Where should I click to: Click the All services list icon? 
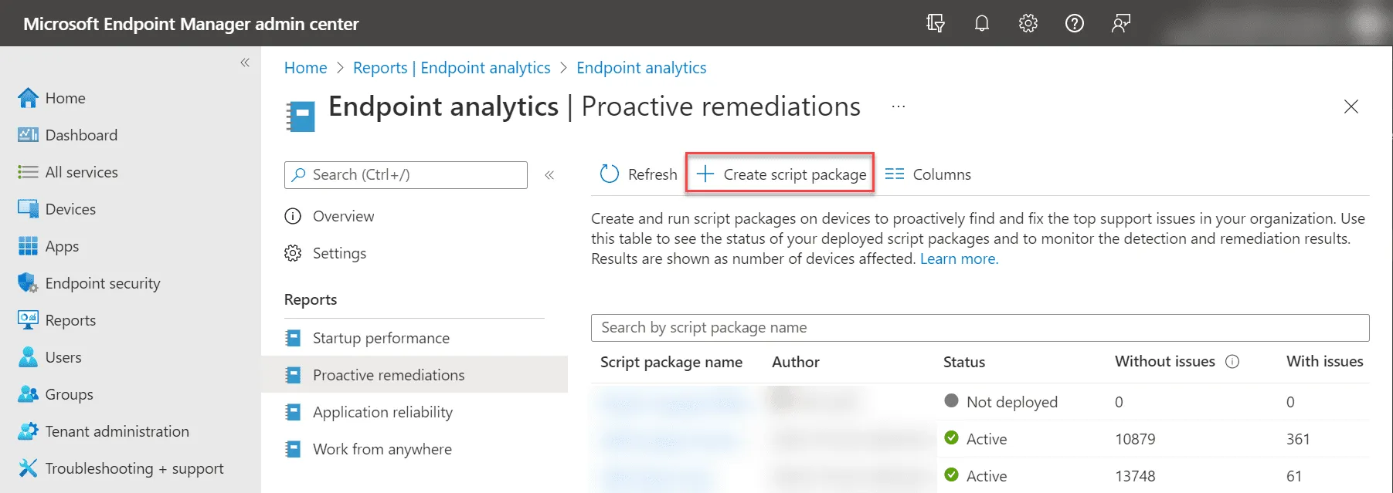tap(28, 172)
